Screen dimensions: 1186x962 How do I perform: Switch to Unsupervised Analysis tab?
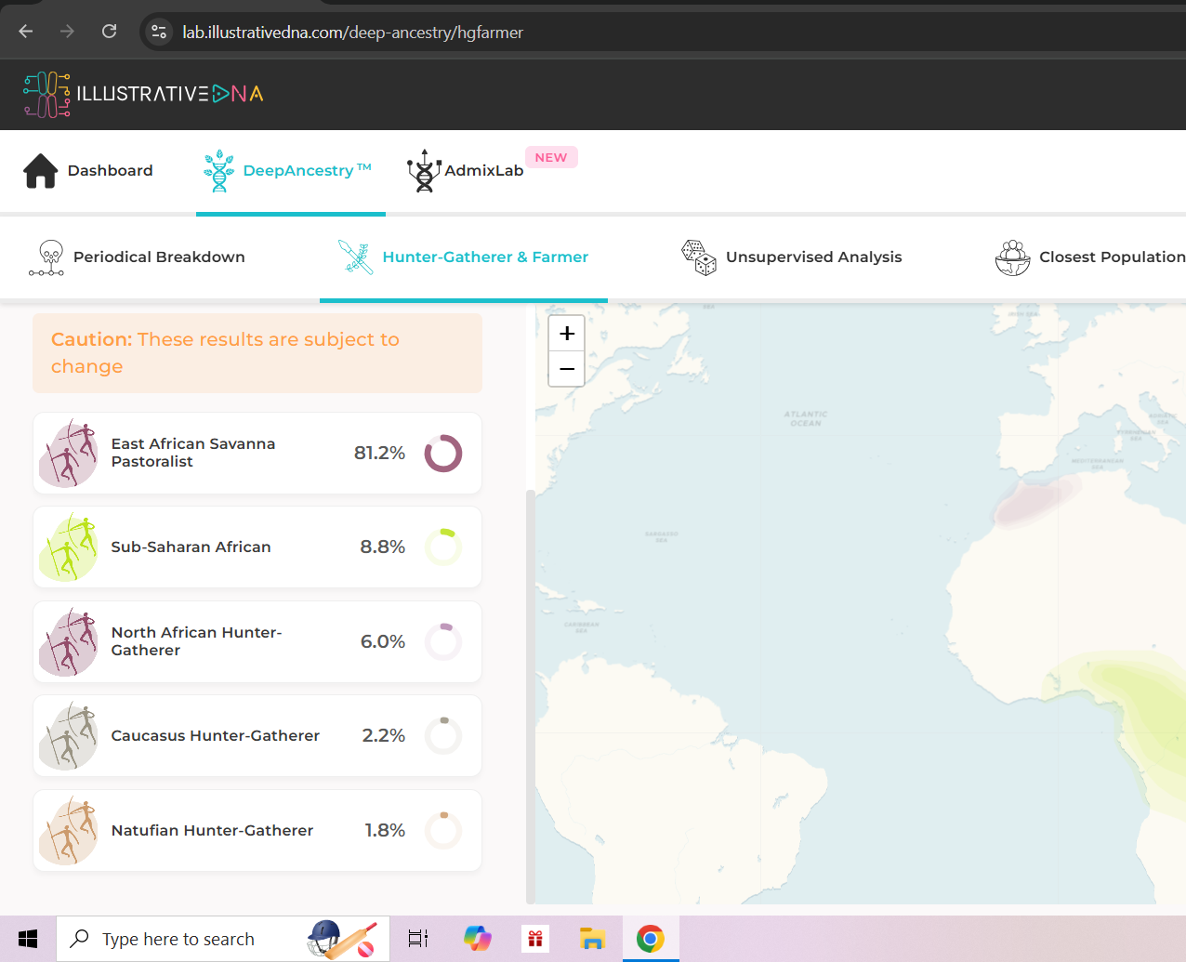click(792, 257)
